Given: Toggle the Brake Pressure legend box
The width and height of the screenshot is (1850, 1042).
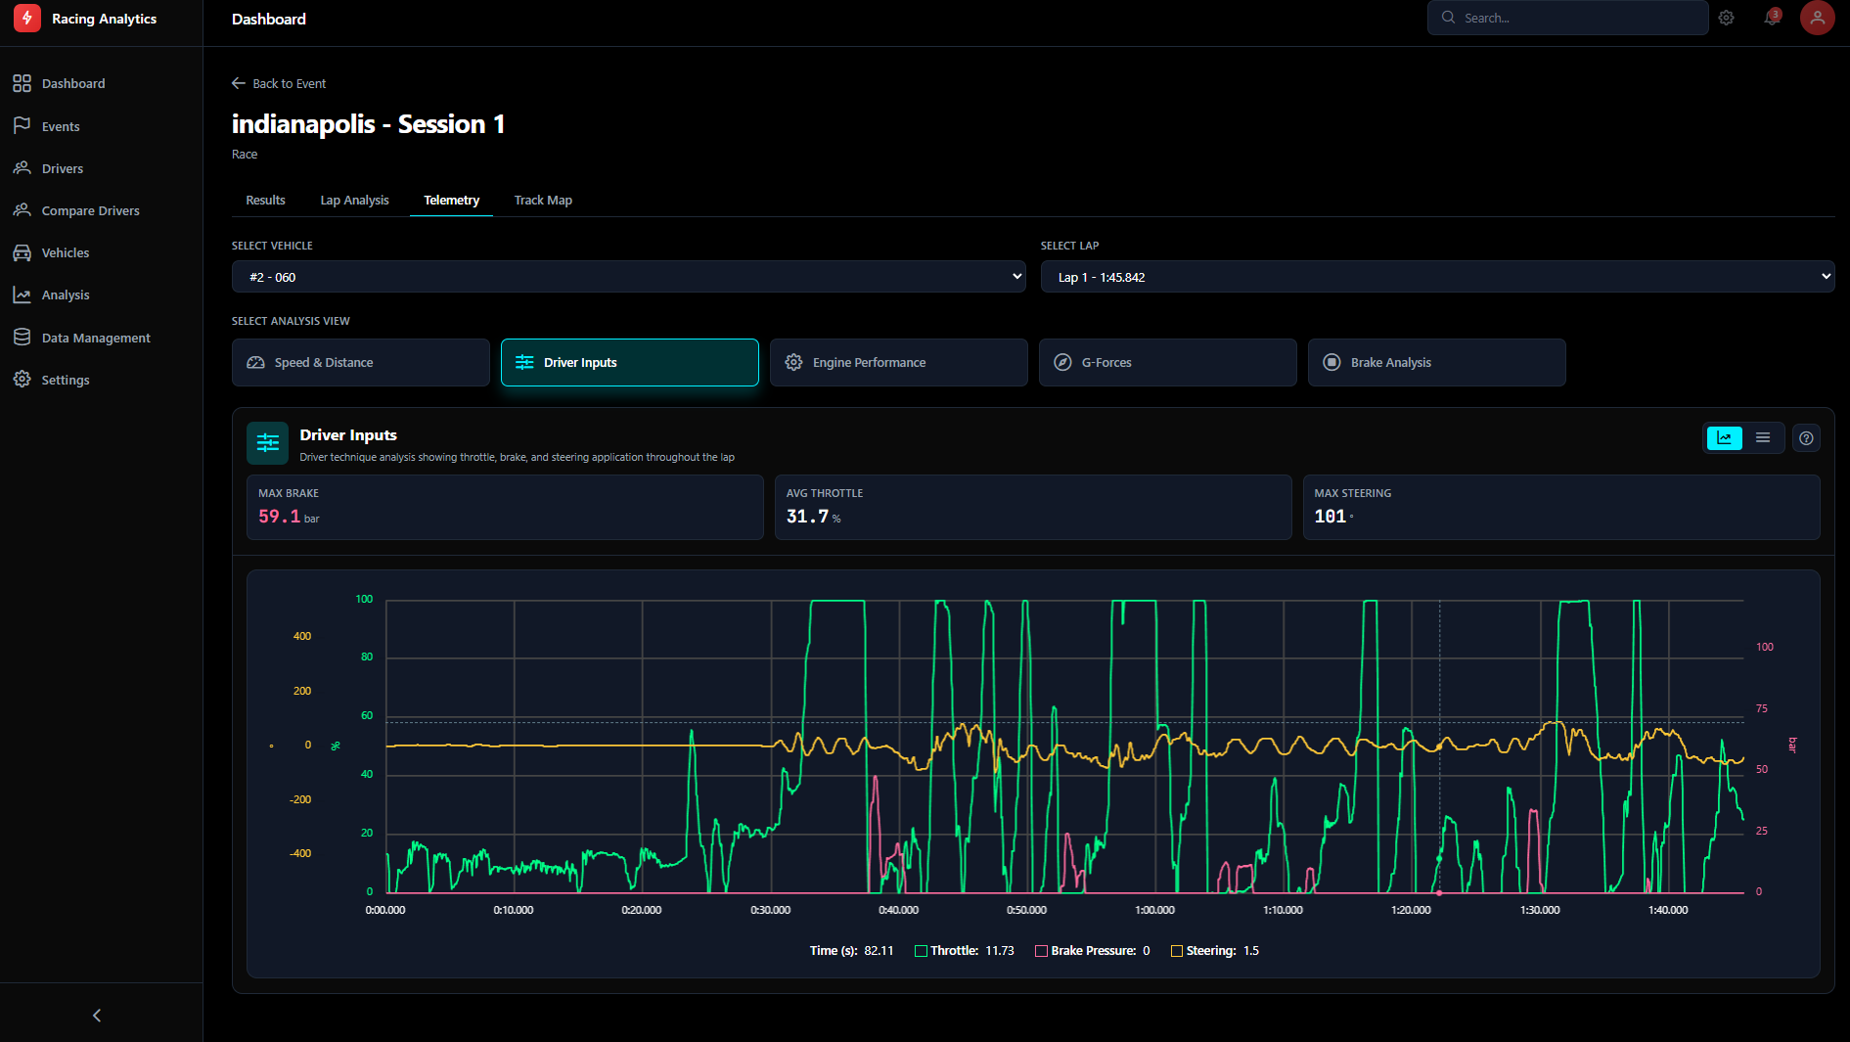Looking at the screenshot, I should click(x=1041, y=951).
